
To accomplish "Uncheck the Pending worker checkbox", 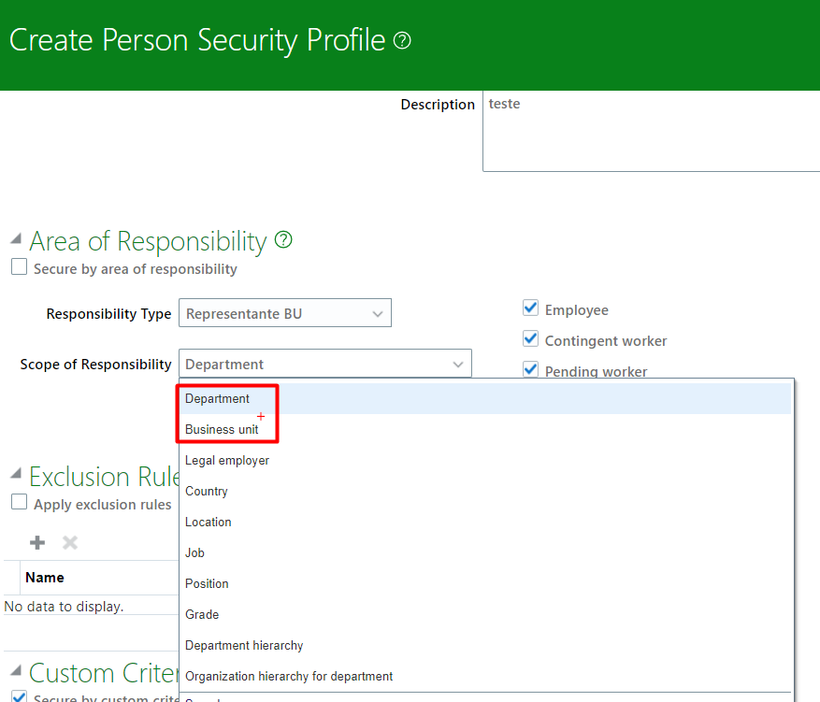I will click(530, 369).
